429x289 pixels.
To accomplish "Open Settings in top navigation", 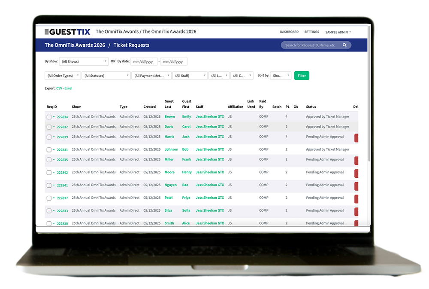I will point(311,32).
